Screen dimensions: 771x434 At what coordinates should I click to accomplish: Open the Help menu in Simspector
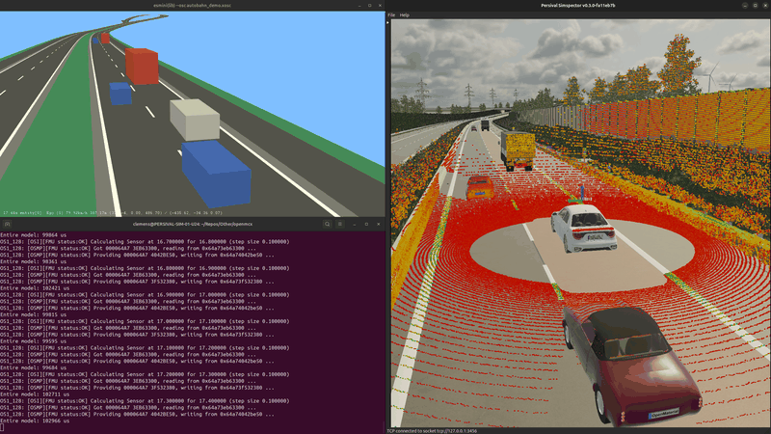[404, 15]
